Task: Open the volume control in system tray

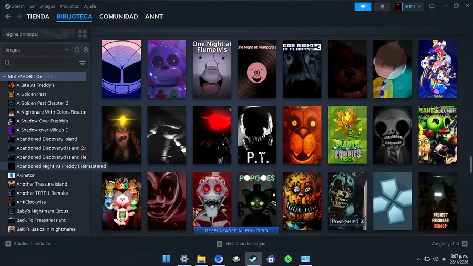Action: coord(435,259)
